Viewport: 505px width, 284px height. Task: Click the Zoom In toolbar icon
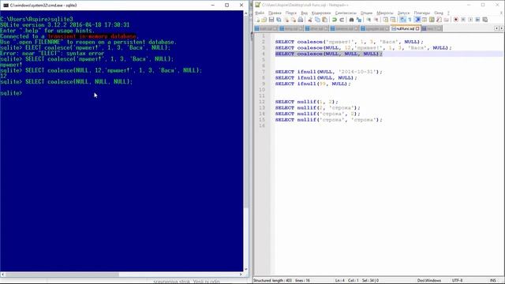[368, 20]
